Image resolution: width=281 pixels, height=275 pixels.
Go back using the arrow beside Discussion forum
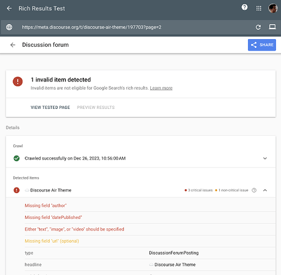pyautogui.click(x=13, y=45)
